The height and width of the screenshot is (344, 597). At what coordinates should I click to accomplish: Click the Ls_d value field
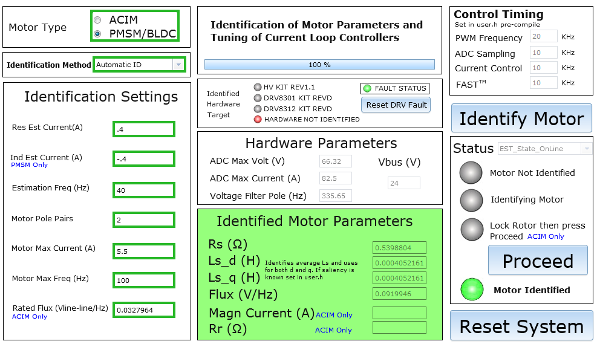[x=399, y=263]
